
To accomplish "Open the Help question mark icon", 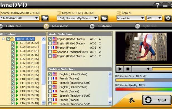I will pos(157,5).
